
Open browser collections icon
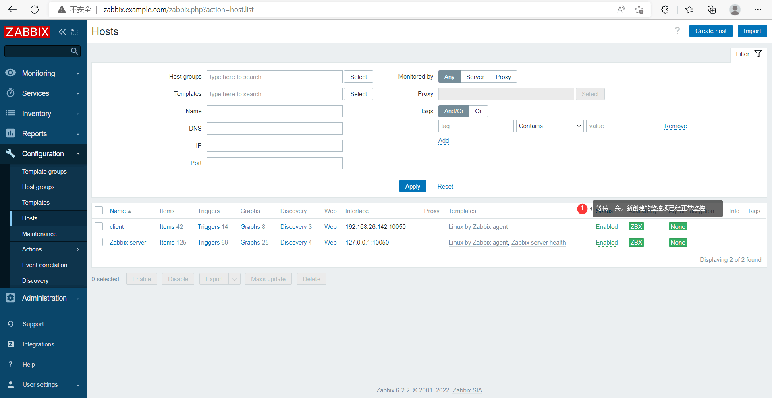712,10
